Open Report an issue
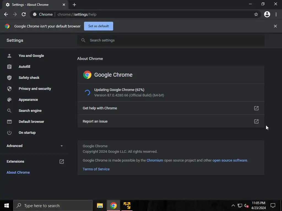Screen dimensions: 282x211 click(171, 121)
